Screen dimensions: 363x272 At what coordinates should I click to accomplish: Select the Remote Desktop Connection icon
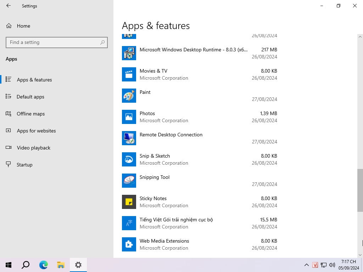click(129, 138)
